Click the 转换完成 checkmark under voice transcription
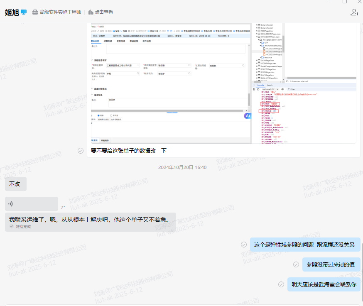Viewport: 363px width, 306px height. pos(12,227)
